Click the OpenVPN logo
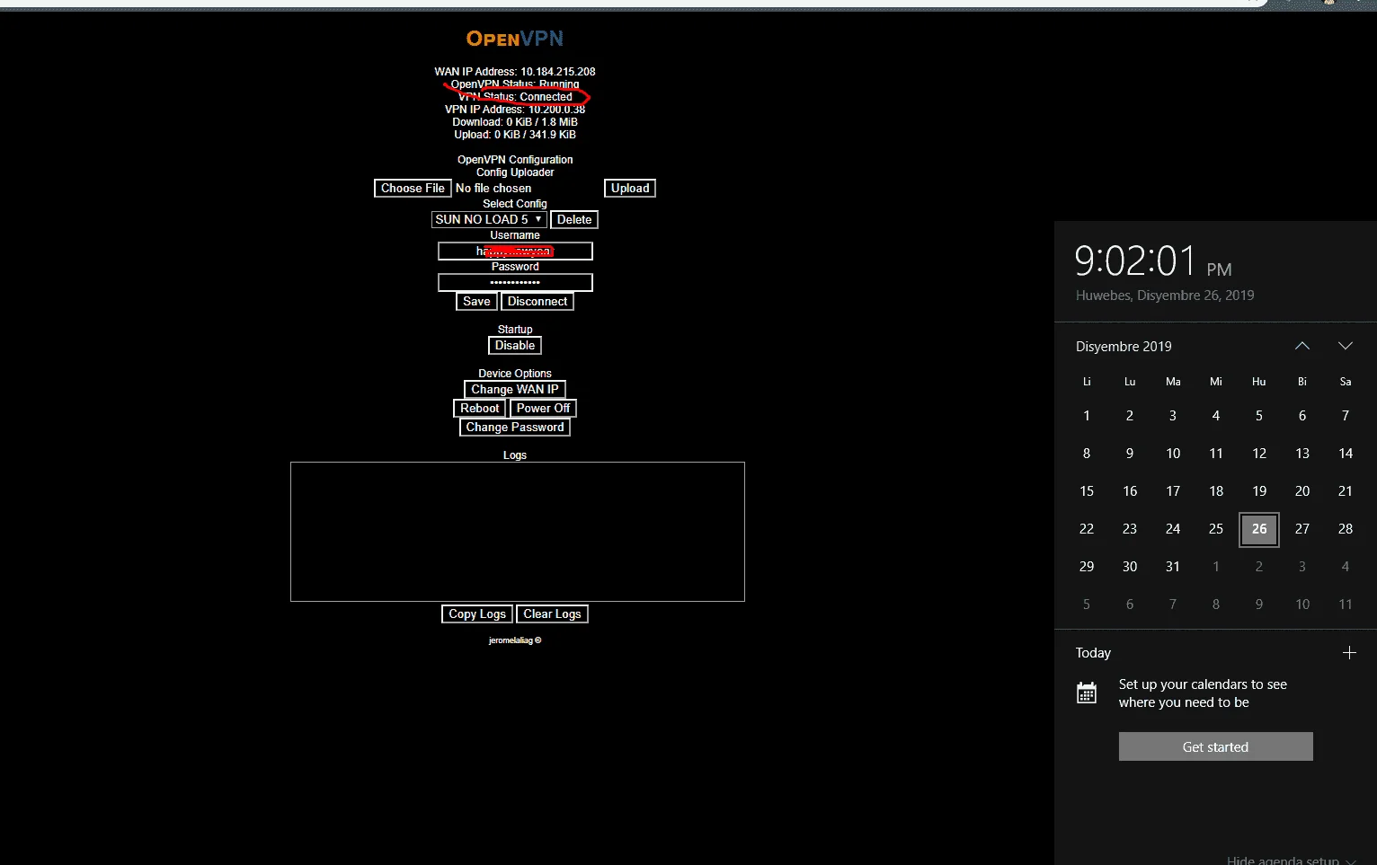 pos(515,39)
